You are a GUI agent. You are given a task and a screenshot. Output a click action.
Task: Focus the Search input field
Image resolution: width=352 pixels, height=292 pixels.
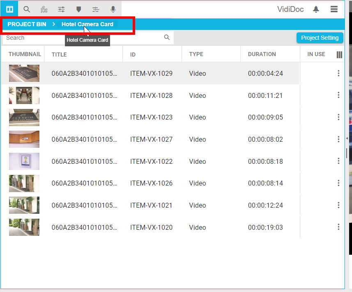(82, 38)
